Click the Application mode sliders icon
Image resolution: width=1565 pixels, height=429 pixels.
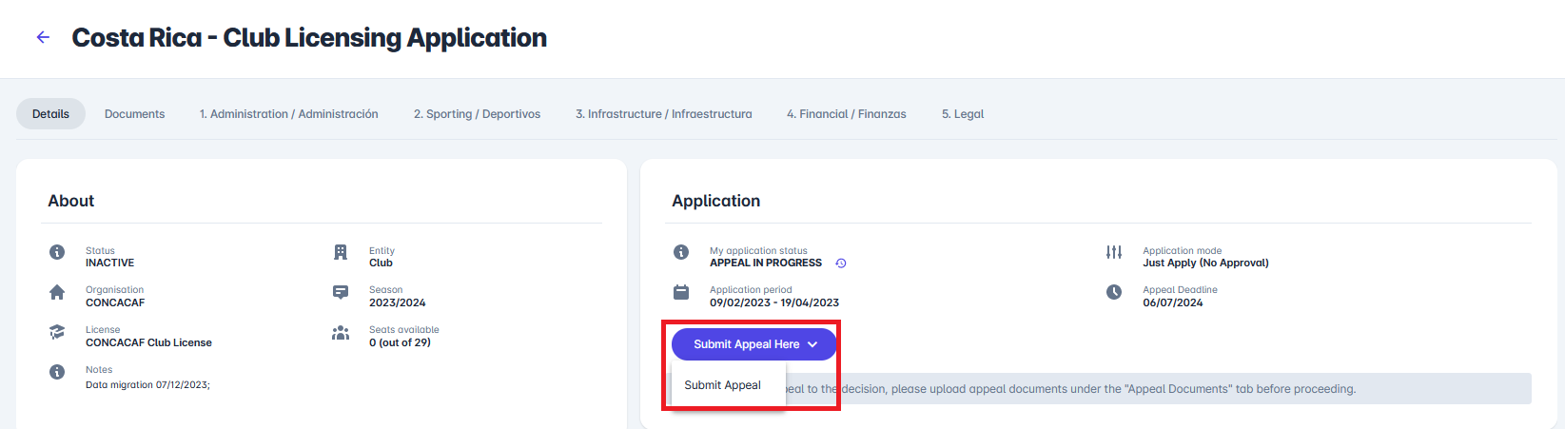click(x=1114, y=252)
